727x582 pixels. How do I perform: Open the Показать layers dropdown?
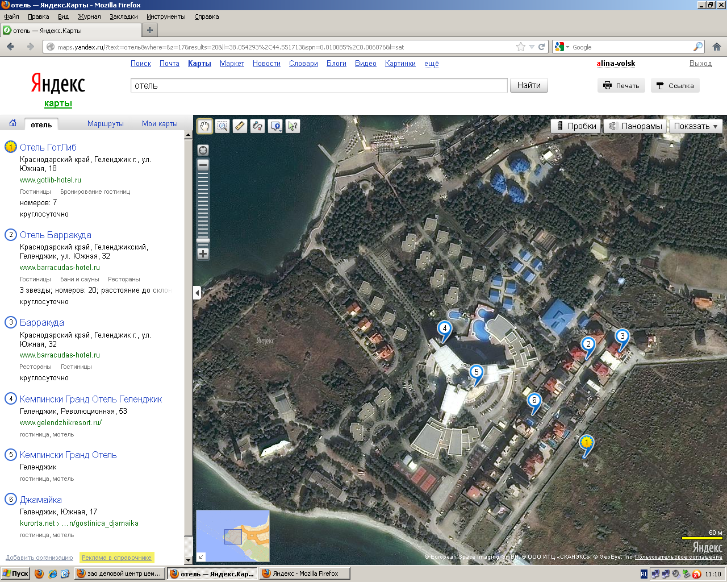(x=696, y=126)
